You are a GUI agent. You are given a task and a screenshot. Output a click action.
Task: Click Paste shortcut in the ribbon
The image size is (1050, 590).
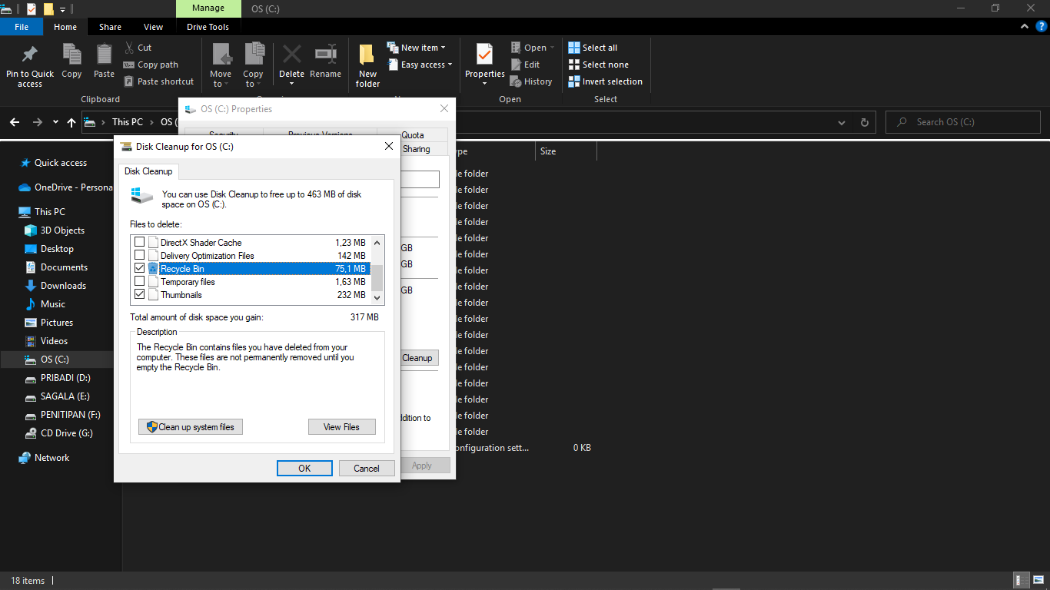(x=158, y=81)
